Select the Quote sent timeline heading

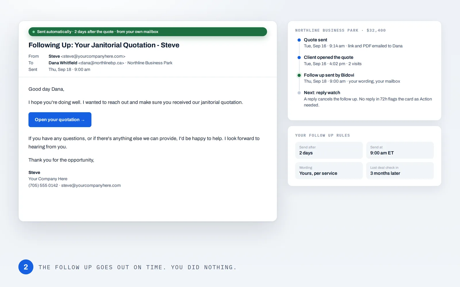point(315,40)
